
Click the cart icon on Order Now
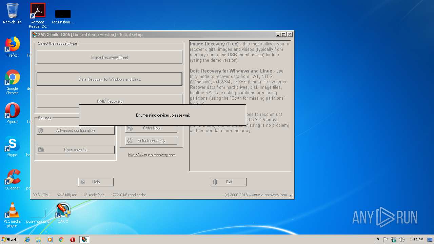130,128
